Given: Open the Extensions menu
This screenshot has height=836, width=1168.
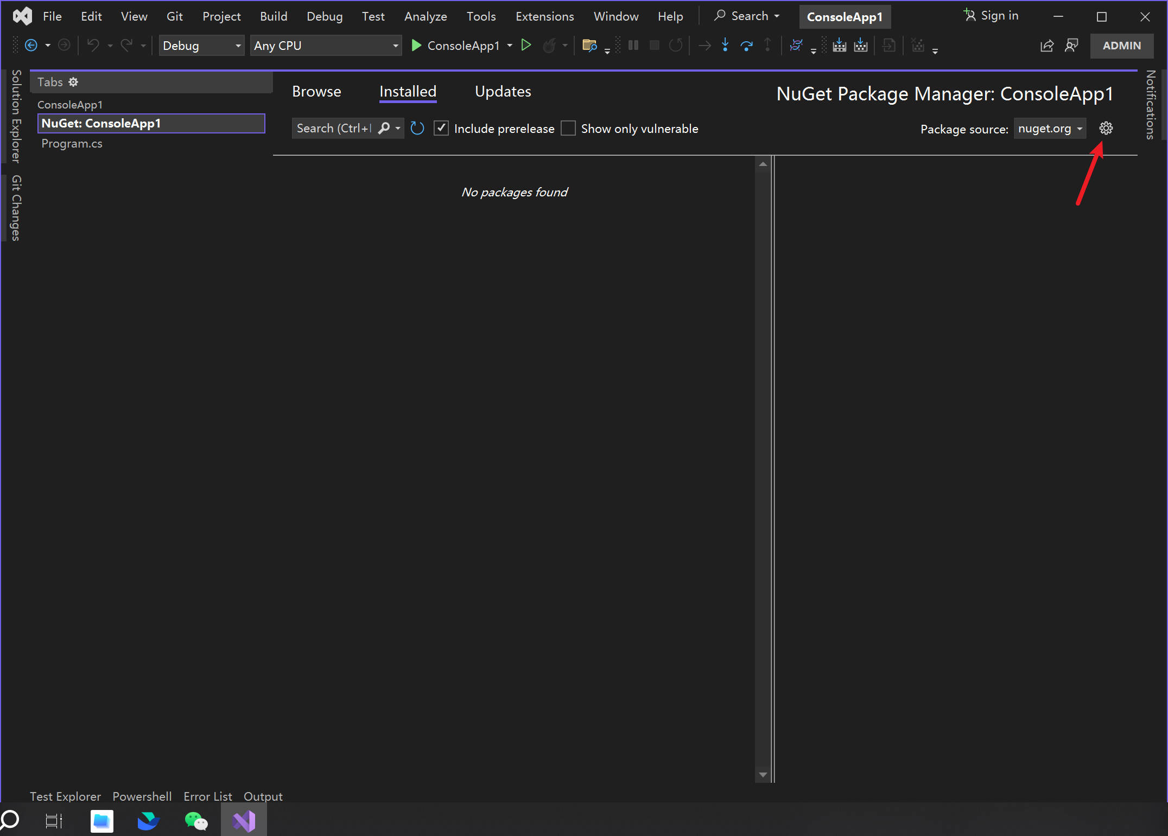Looking at the screenshot, I should pyautogui.click(x=544, y=16).
